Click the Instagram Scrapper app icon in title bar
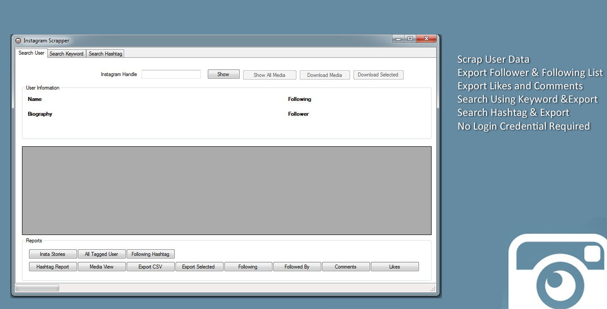 coord(18,41)
